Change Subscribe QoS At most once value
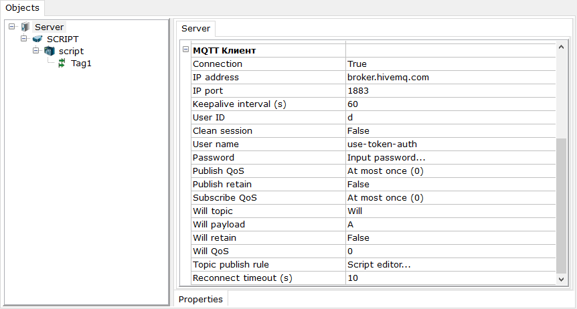Viewport: 577px width, 309px height. (x=450, y=198)
